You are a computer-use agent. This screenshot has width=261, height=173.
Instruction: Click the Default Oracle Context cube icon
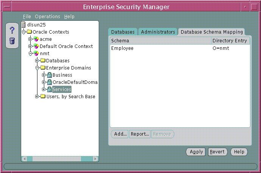point(36,46)
